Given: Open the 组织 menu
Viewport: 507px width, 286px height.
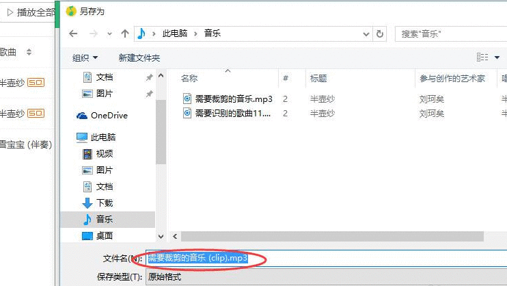Looking at the screenshot, I should (85, 58).
